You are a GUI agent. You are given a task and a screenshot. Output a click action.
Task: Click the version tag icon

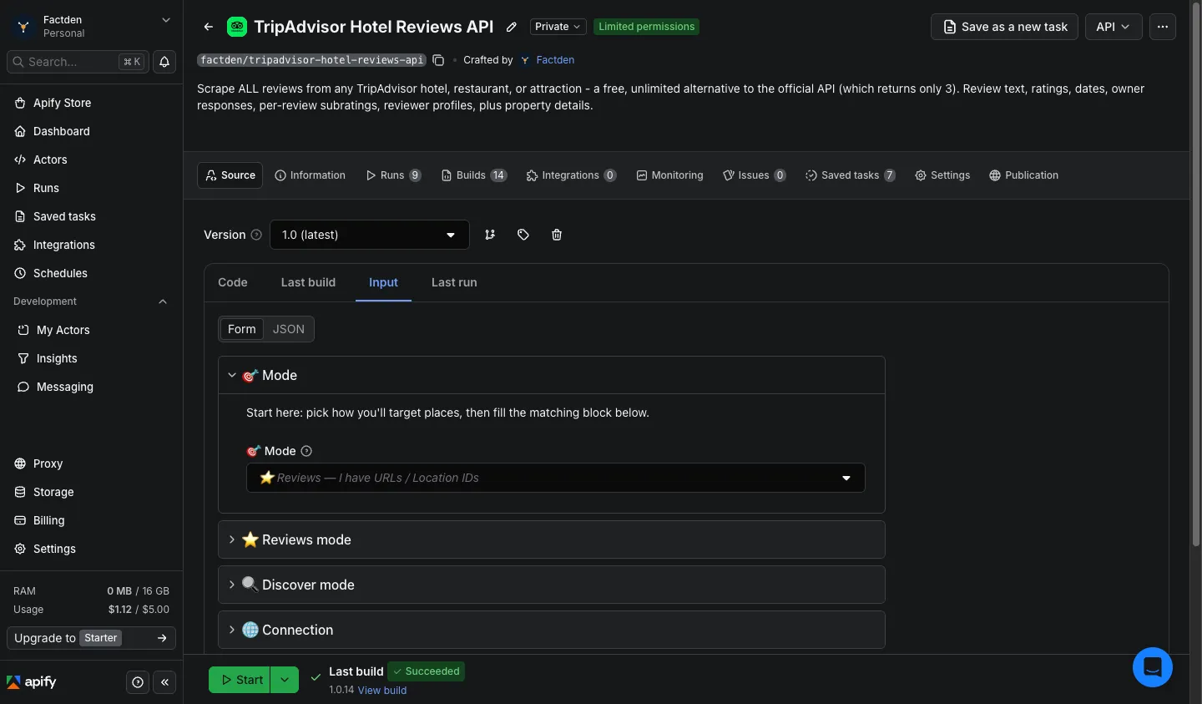523,235
